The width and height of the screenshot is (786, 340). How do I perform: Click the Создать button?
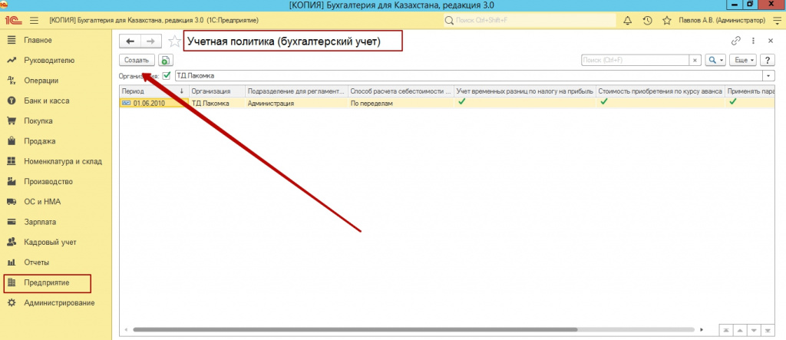pyautogui.click(x=137, y=60)
